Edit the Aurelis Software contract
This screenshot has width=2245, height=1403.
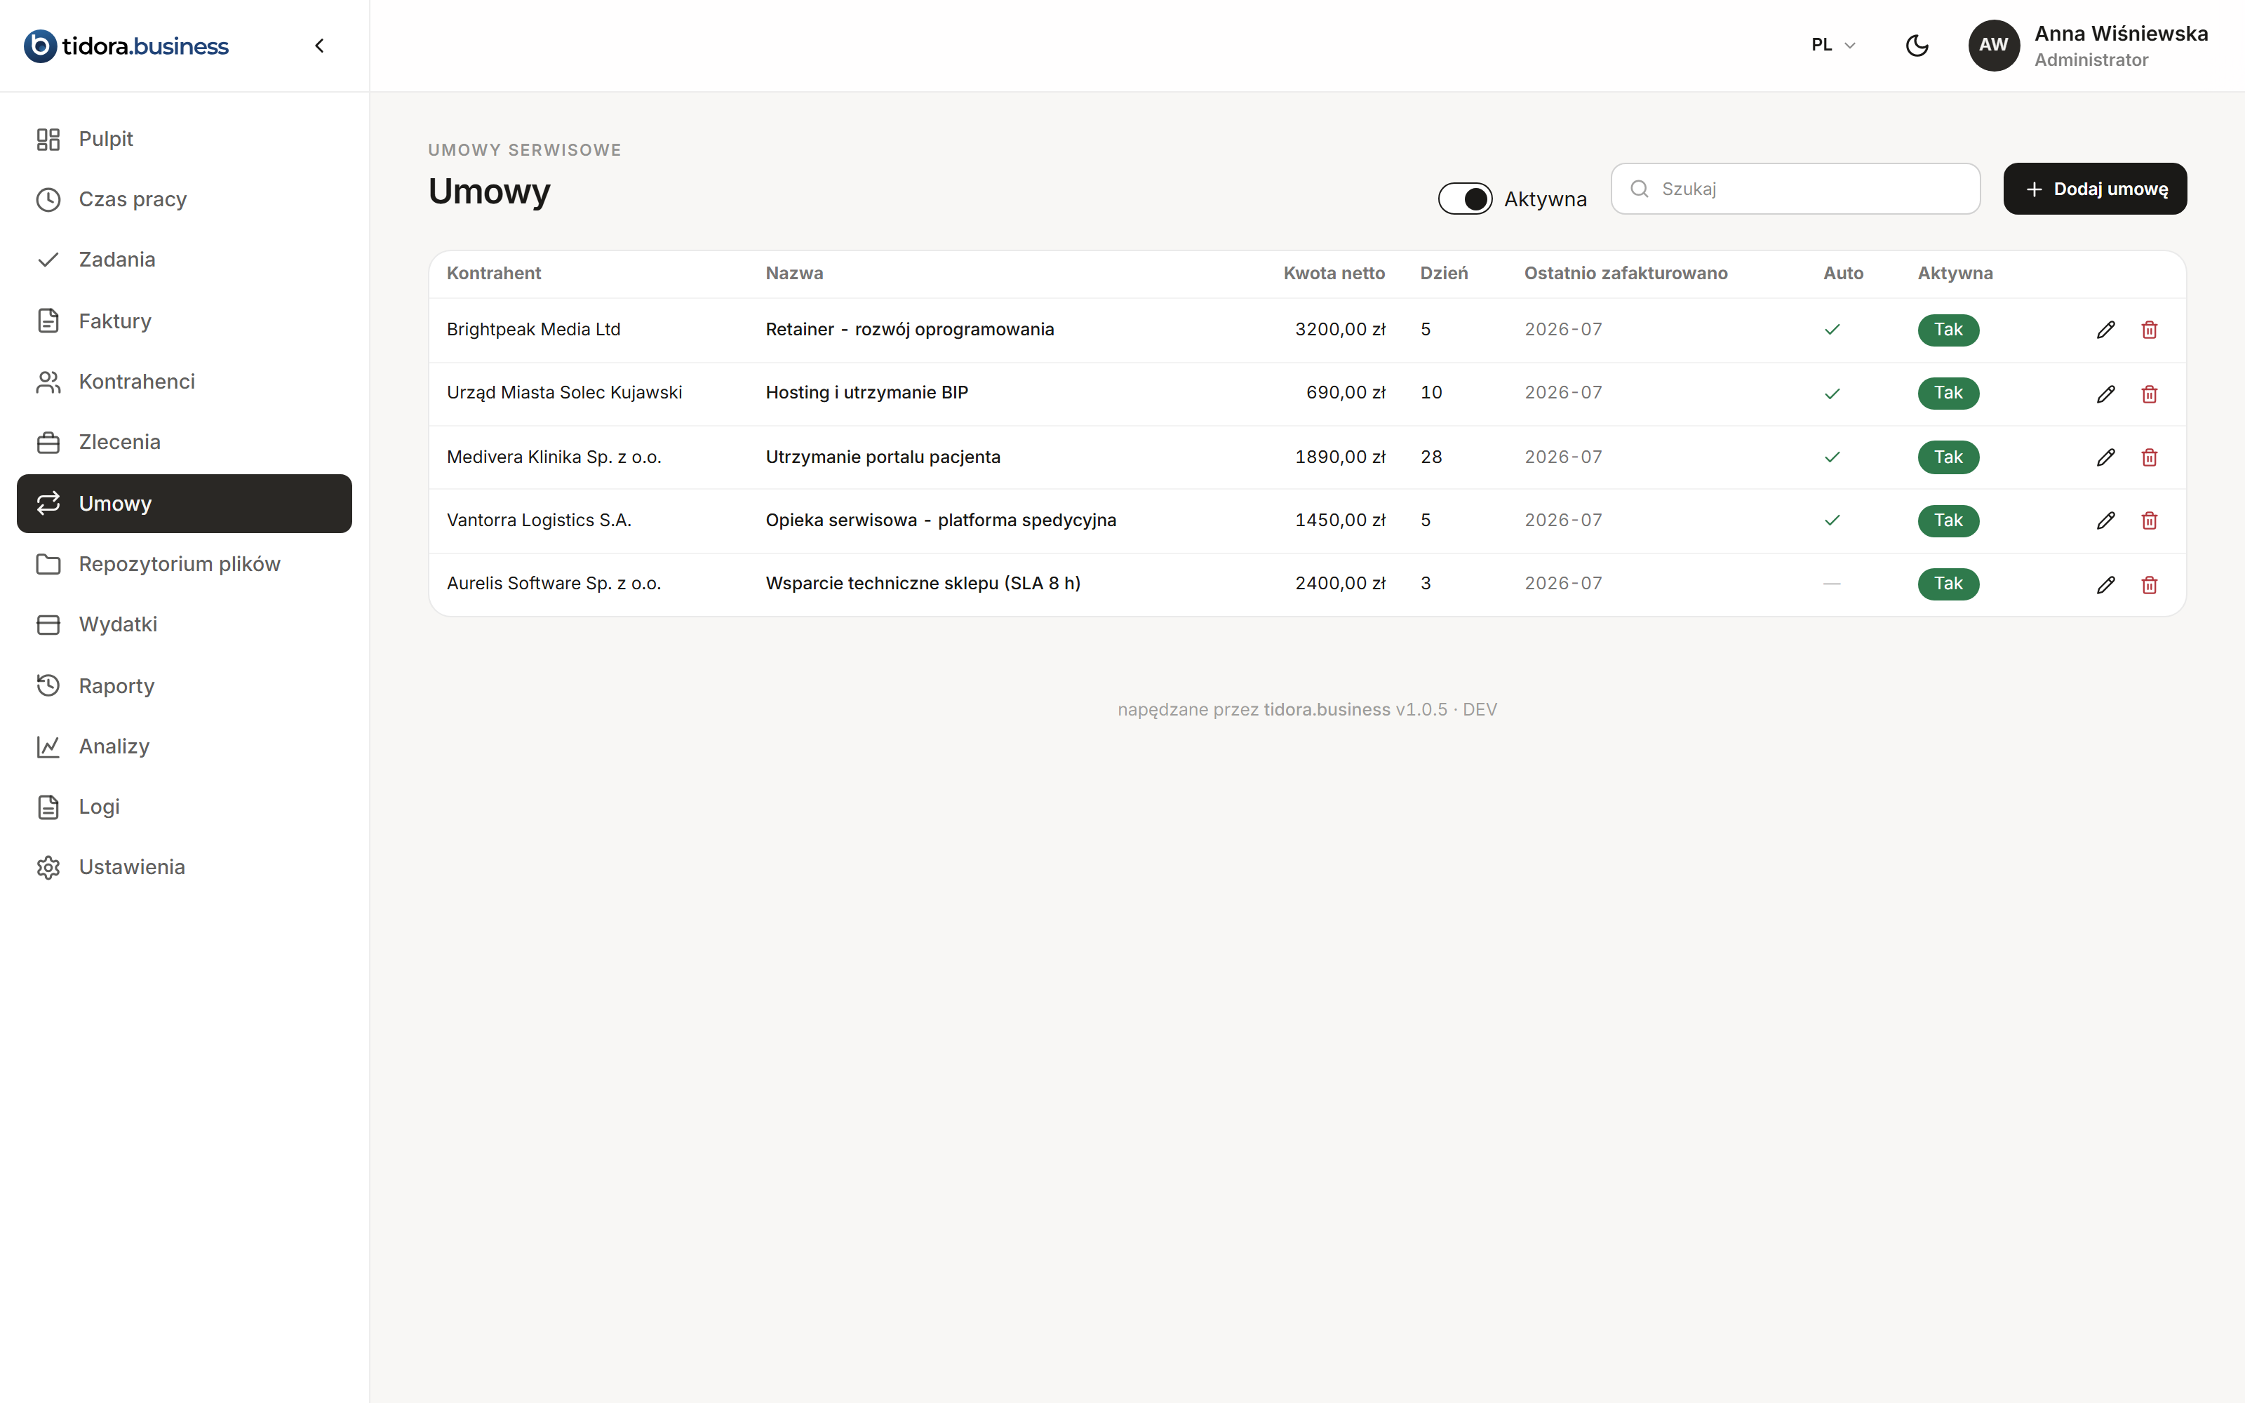click(2106, 584)
